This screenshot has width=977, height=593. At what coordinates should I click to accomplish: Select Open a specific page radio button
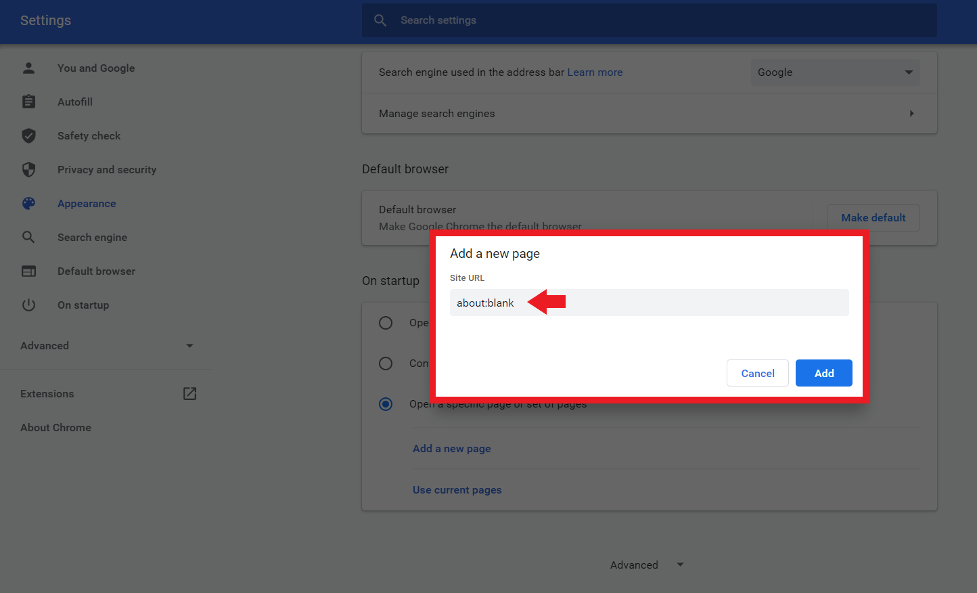click(x=386, y=403)
